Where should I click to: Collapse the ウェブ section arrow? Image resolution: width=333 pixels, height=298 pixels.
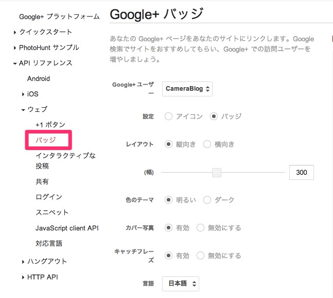coord(23,110)
